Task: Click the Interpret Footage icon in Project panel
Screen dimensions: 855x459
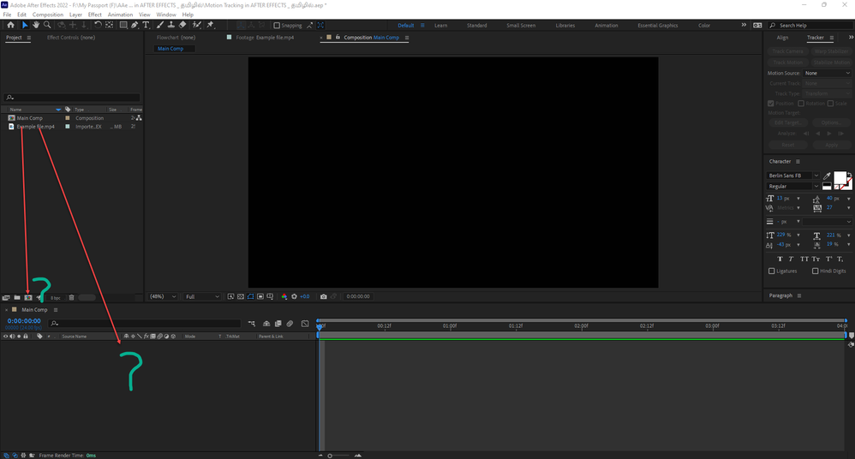Action: (x=6, y=298)
